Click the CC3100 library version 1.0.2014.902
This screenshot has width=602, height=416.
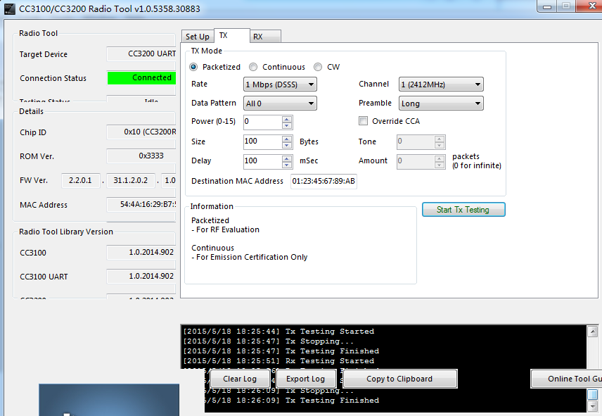click(141, 253)
